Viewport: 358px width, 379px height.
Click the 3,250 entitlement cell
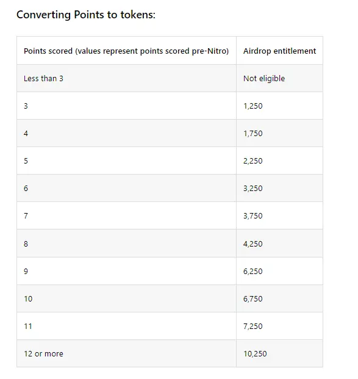(x=279, y=189)
